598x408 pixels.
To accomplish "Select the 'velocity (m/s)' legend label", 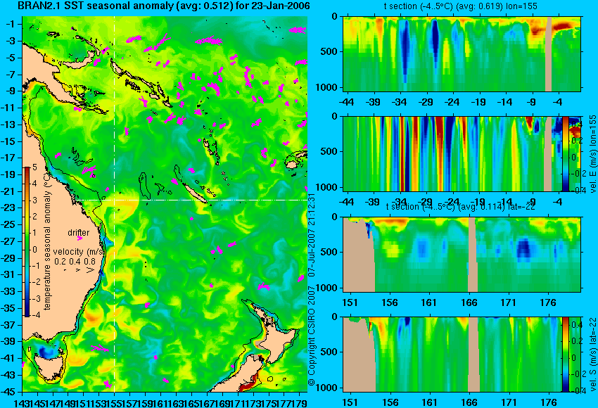I will pyautogui.click(x=79, y=252).
